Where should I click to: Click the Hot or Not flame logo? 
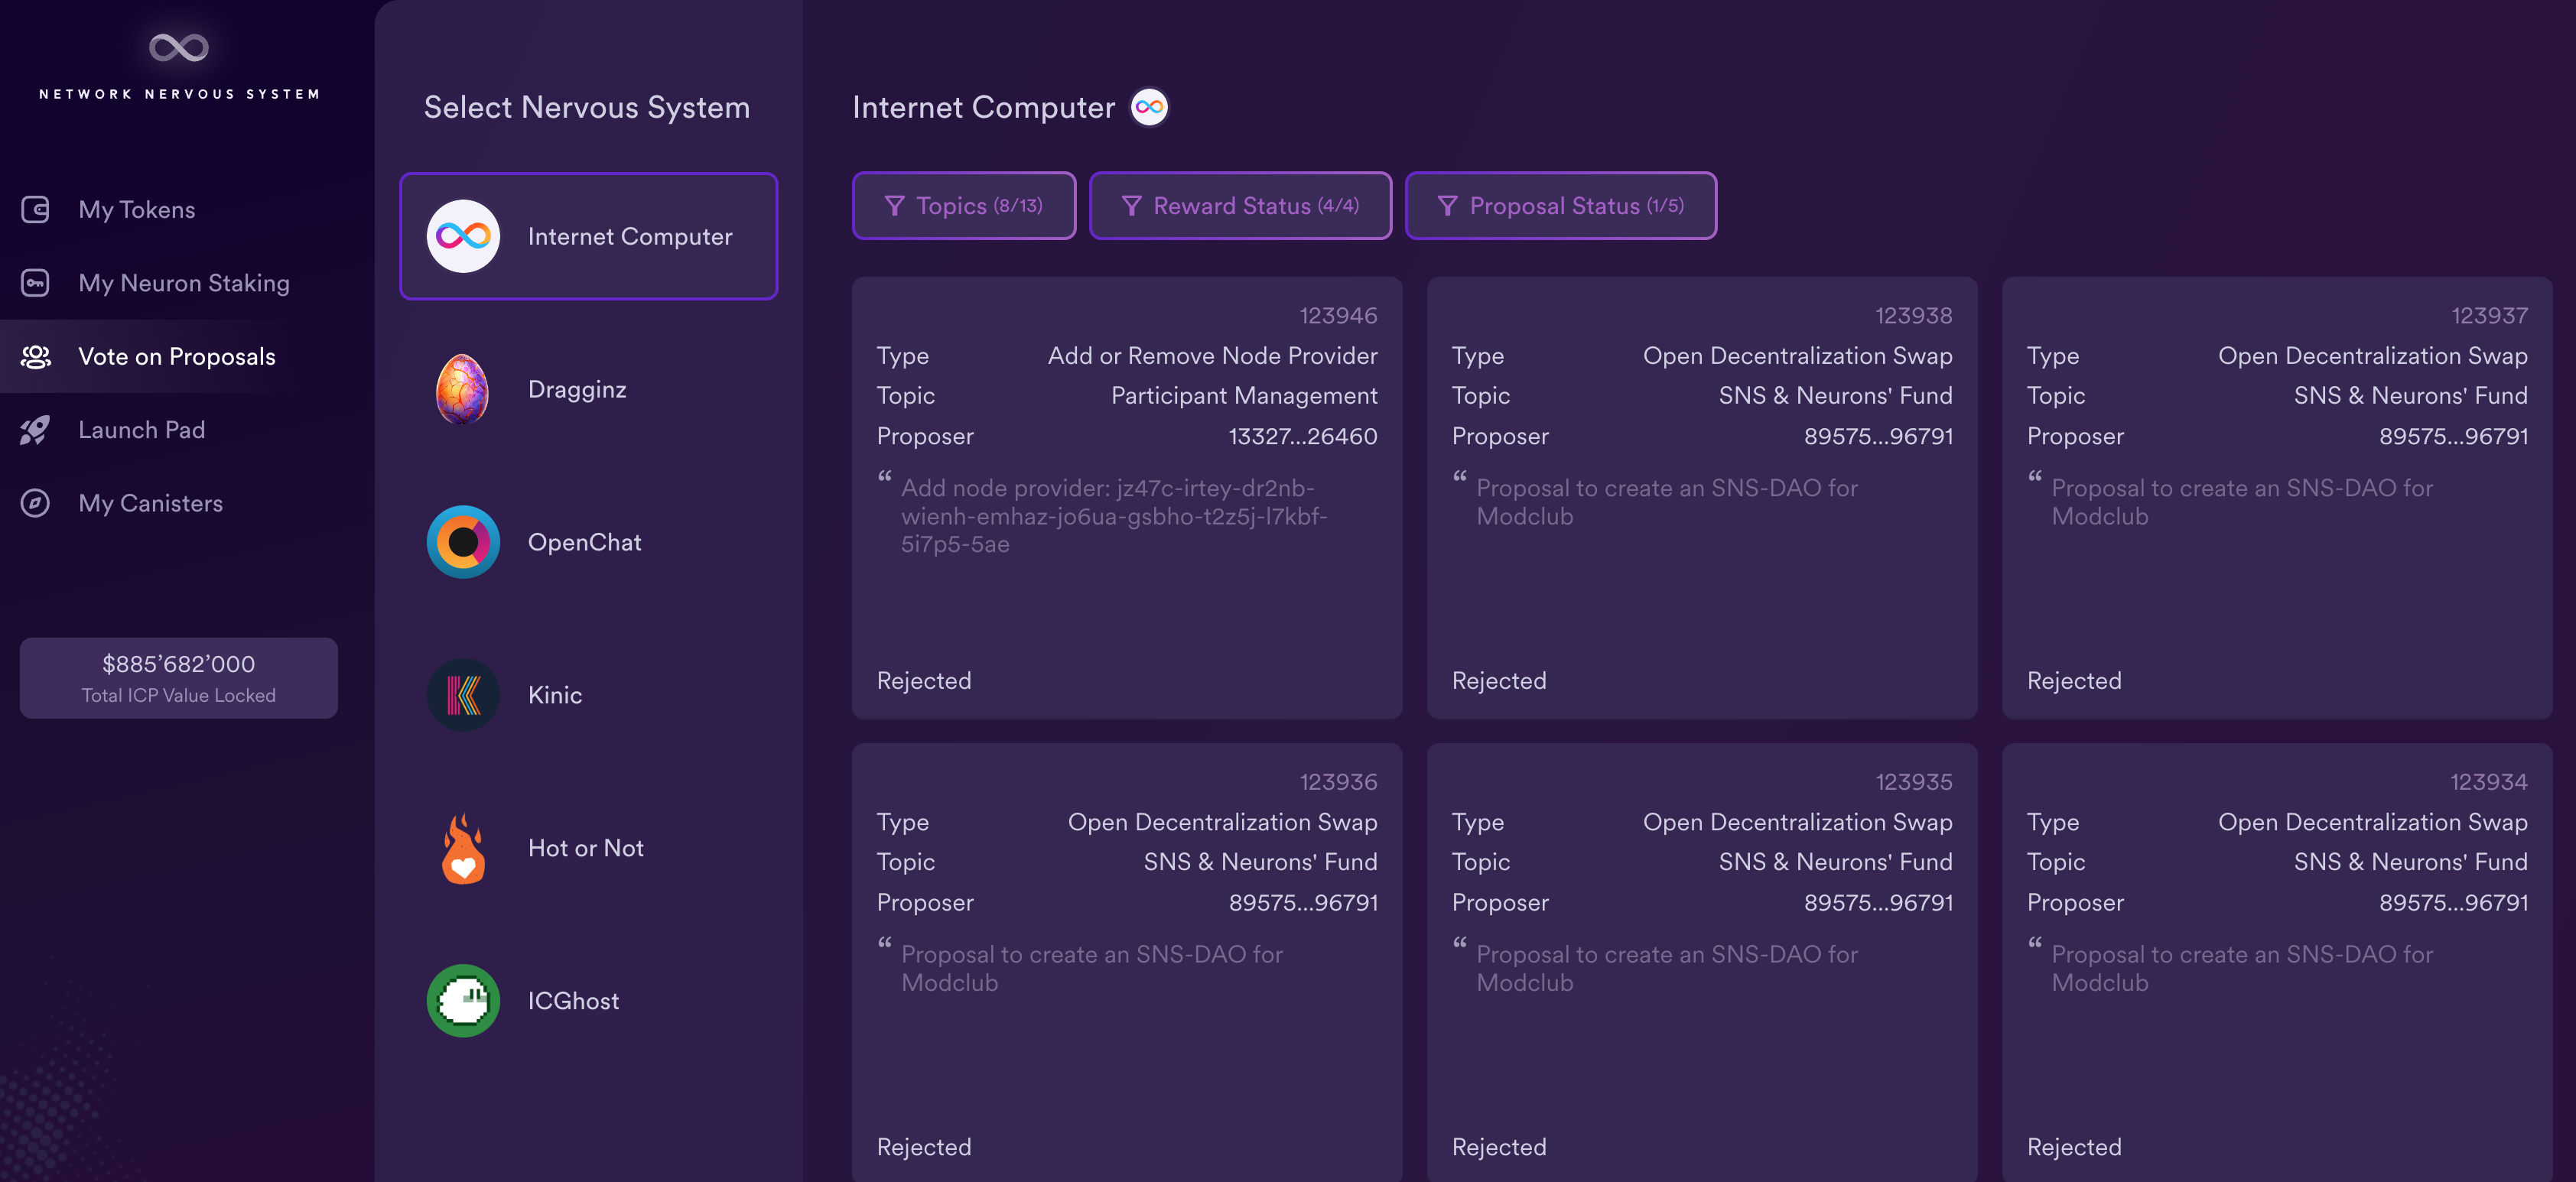point(463,848)
